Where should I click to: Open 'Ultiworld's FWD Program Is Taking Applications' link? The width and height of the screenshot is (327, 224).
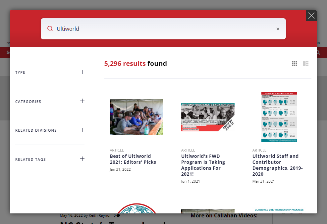pyautogui.click(x=203, y=165)
